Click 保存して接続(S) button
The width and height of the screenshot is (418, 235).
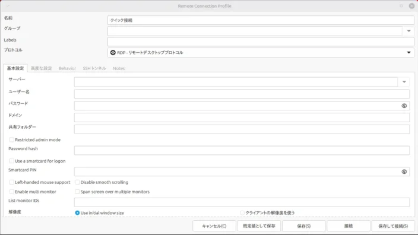[393, 226]
